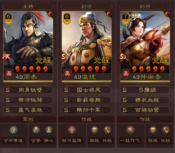Click the 一鼓作气 battle icon
175x153 pixels.
[x=130, y=130]
